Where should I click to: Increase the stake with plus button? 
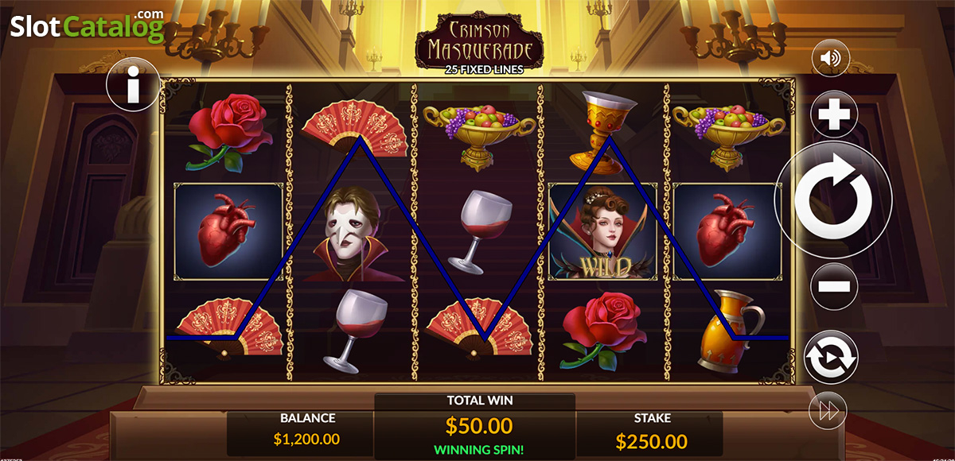tap(834, 115)
